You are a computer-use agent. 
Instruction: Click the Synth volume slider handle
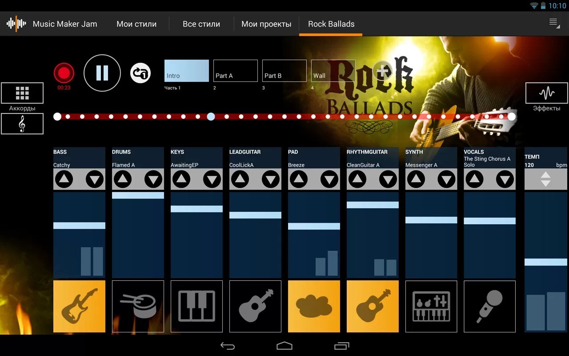point(431,220)
